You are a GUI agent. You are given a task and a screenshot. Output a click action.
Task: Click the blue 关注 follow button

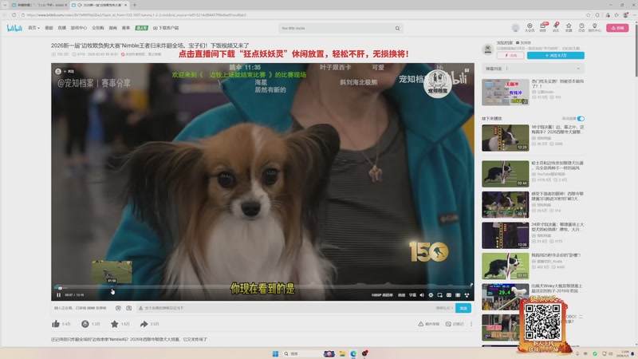(555, 55)
